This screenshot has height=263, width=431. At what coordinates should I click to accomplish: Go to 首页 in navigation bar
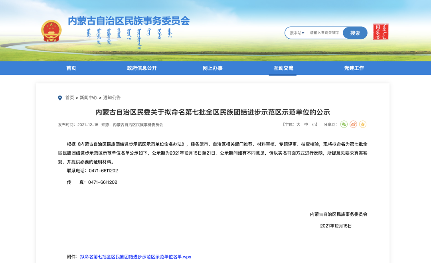(x=71, y=68)
